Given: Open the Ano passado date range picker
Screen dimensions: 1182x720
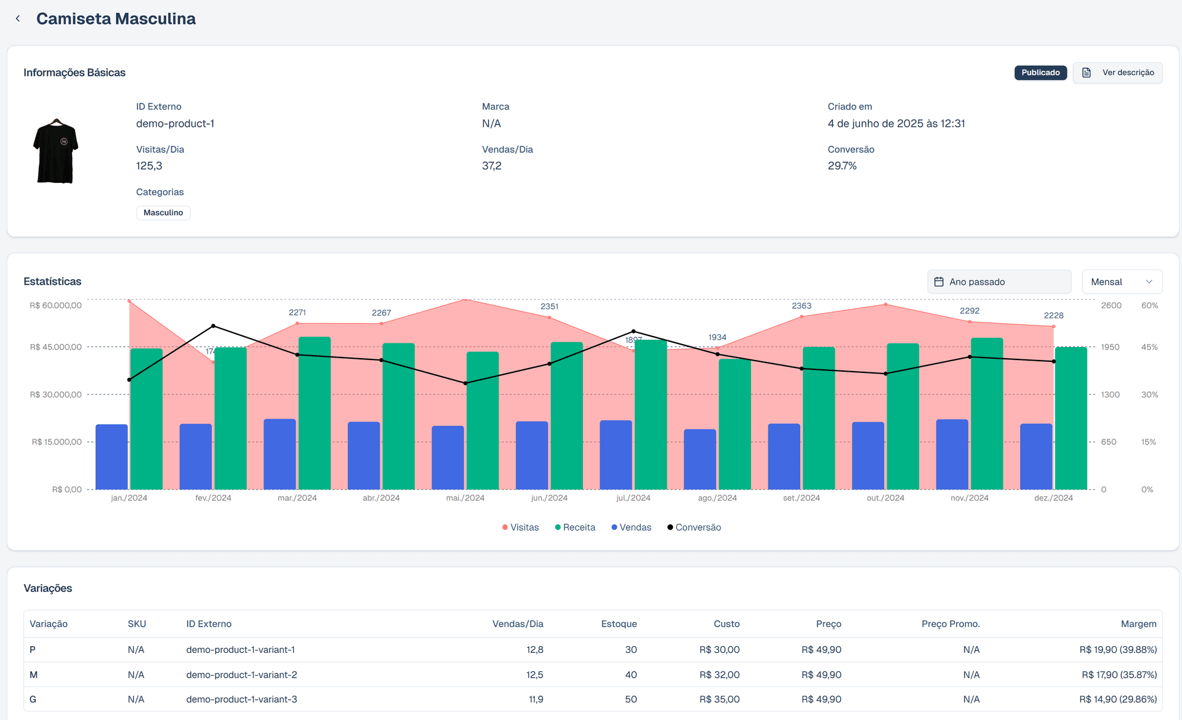Looking at the screenshot, I should tap(999, 282).
